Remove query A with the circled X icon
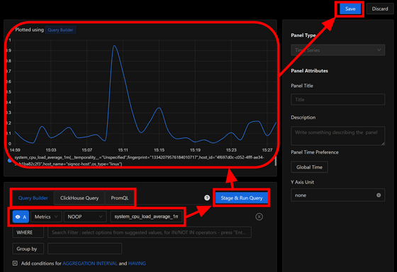The width and height of the screenshot is (397, 272). [x=259, y=217]
